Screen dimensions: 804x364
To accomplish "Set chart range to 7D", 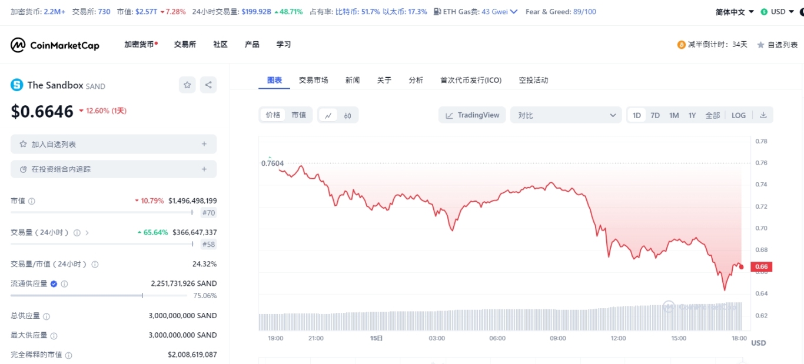I will [x=655, y=115].
